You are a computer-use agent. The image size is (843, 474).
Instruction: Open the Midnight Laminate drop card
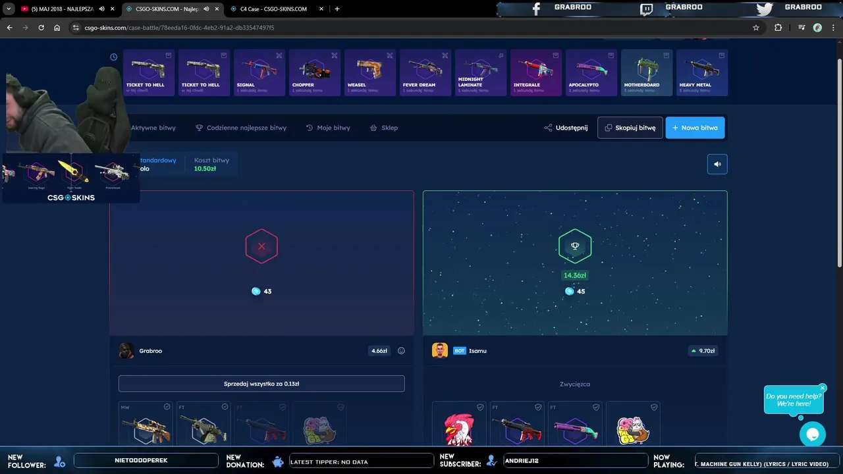pos(480,72)
